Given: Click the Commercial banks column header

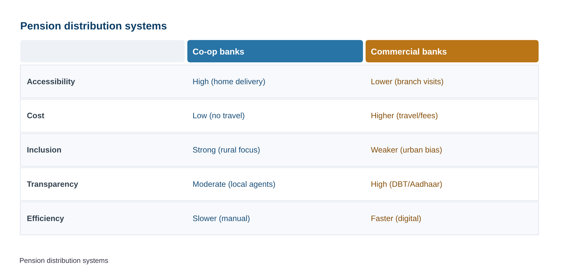Looking at the screenshot, I should point(452,51).
